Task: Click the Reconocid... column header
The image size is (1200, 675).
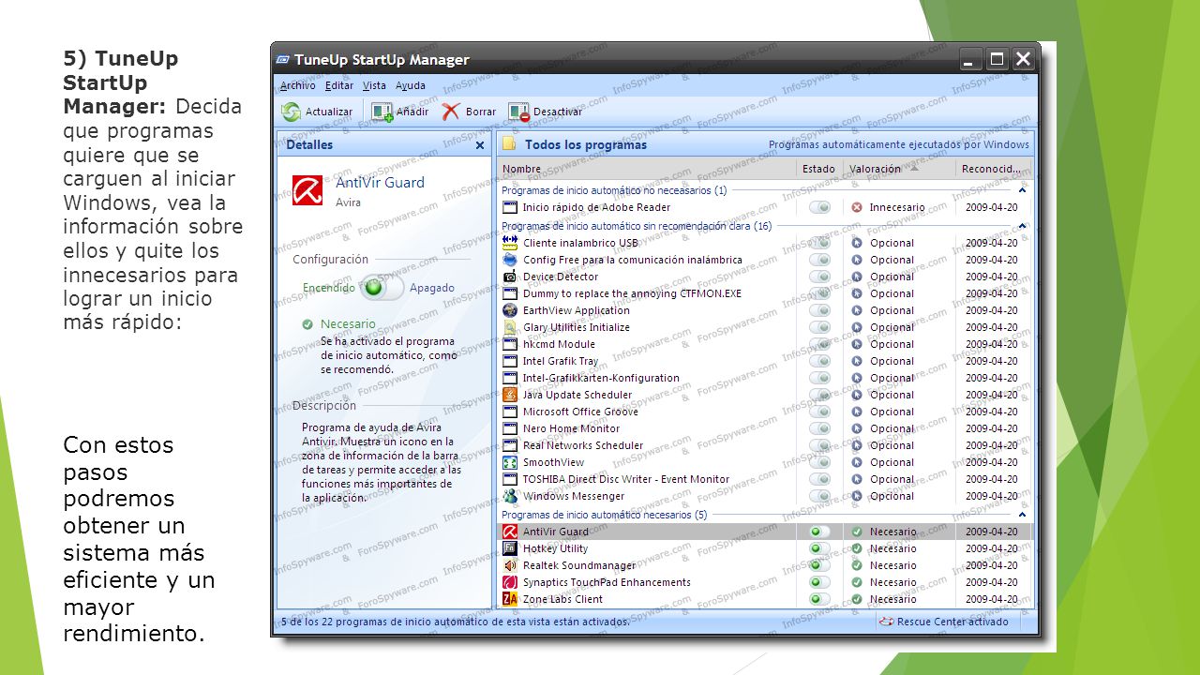Action: coord(993,169)
